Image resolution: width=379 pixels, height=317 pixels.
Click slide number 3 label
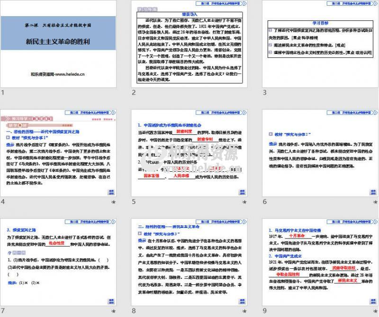[265, 92]
